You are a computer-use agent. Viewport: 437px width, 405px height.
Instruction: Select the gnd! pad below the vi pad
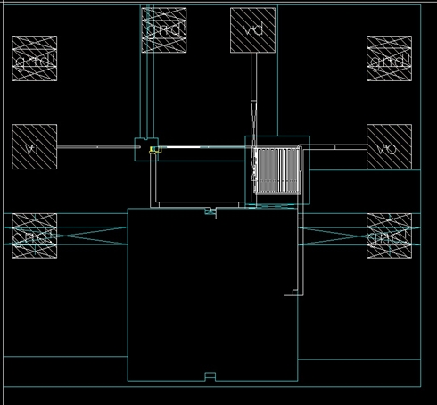point(35,236)
